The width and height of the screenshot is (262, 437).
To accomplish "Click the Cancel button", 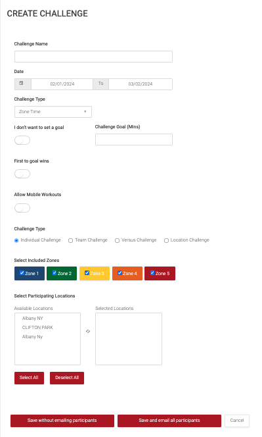I will (237, 421).
